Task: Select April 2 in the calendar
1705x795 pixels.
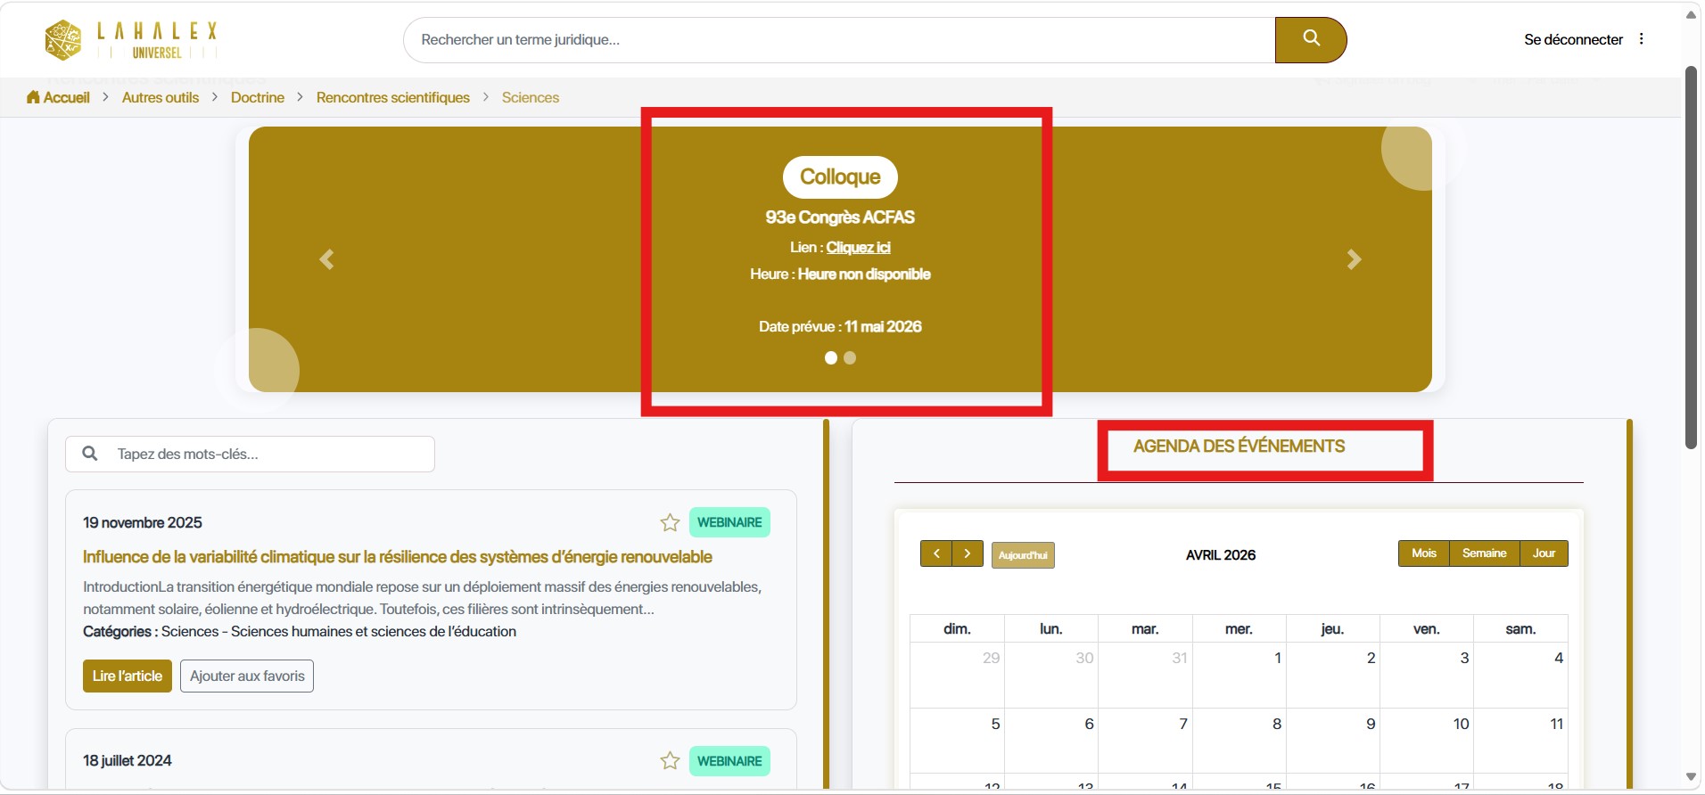Action: (x=1332, y=676)
